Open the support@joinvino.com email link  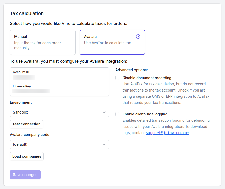167,133
